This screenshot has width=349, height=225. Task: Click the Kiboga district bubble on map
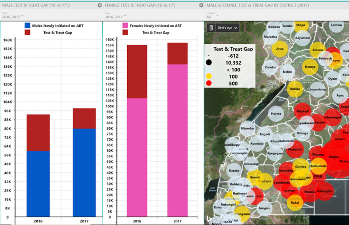[x=302, y=133]
